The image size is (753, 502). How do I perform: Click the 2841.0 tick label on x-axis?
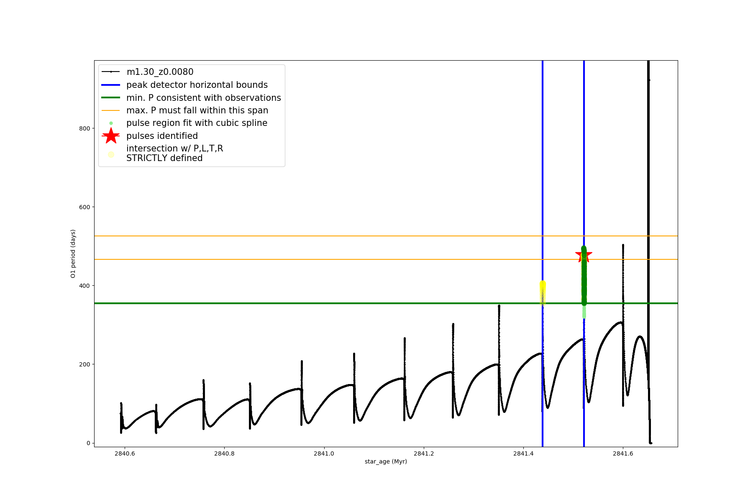[x=324, y=453]
